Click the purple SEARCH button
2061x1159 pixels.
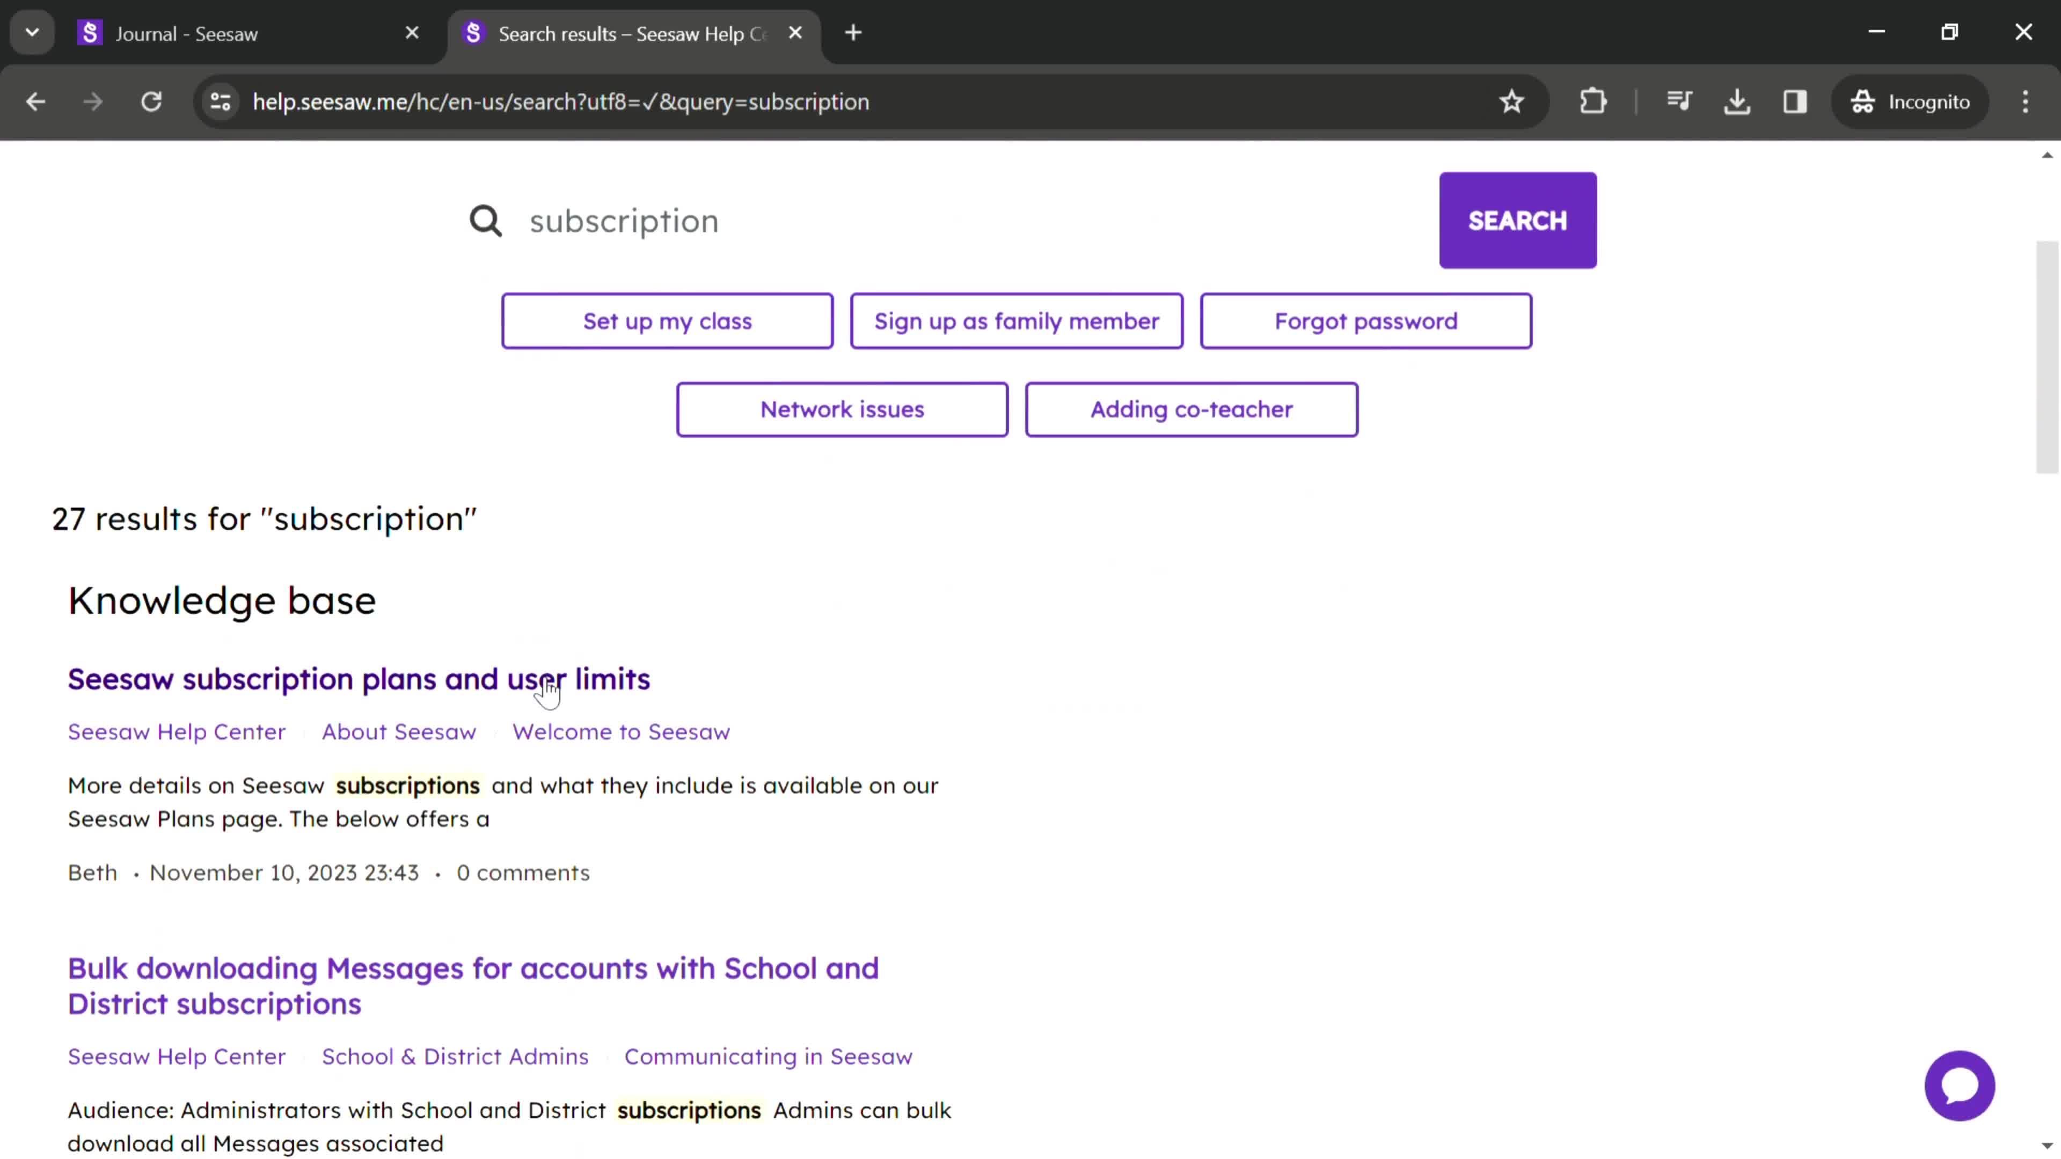(1517, 220)
